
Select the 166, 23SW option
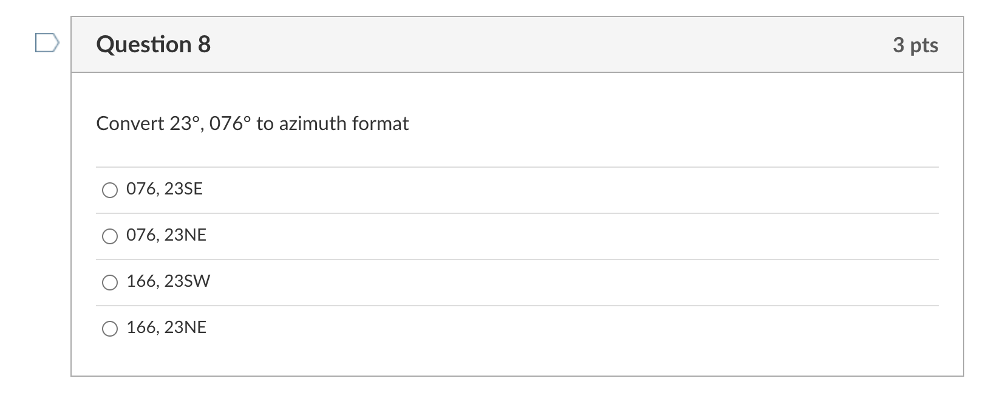(109, 282)
